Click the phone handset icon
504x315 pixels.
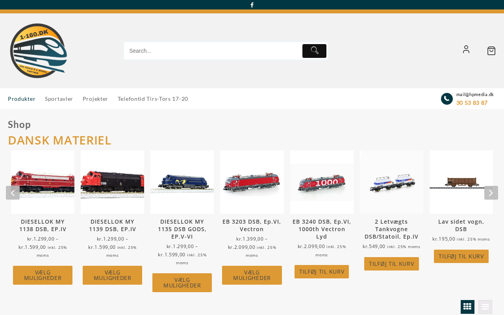(x=447, y=99)
